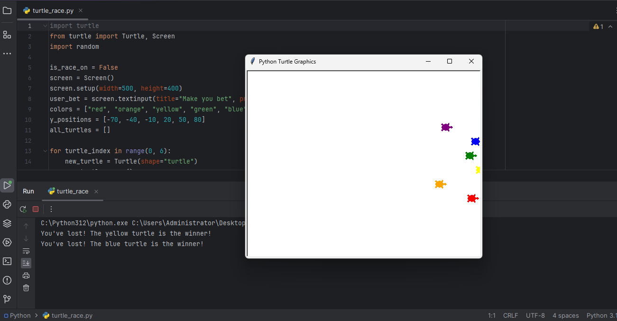
Task: Stop the running turtle_race process
Action: pyautogui.click(x=36, y=209)
